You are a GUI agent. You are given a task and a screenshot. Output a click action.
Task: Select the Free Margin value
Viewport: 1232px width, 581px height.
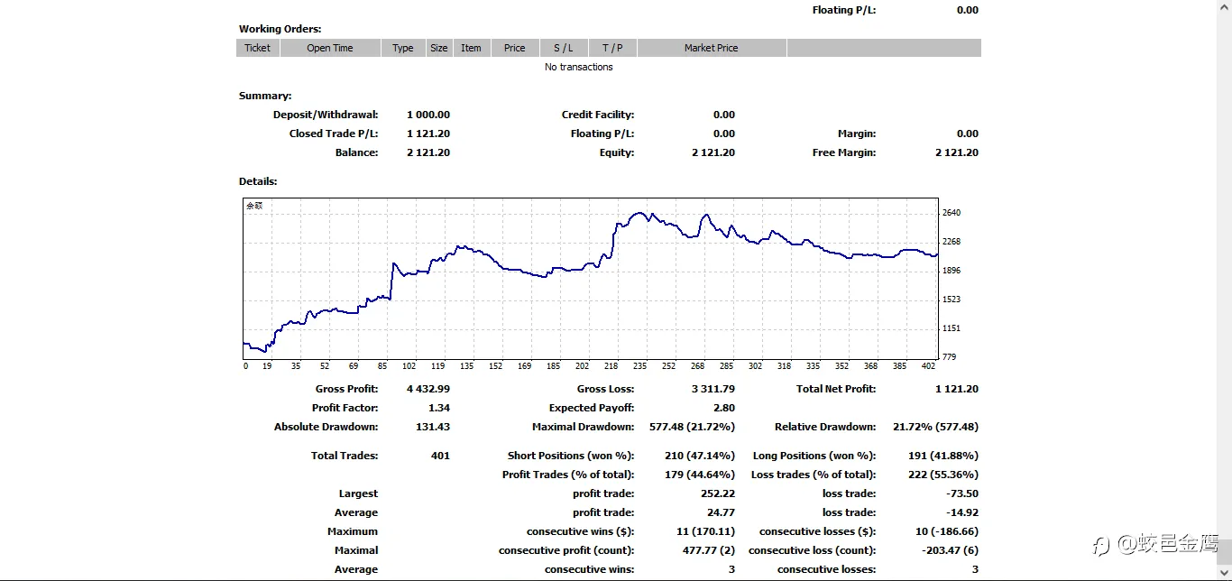pos(957,152)
